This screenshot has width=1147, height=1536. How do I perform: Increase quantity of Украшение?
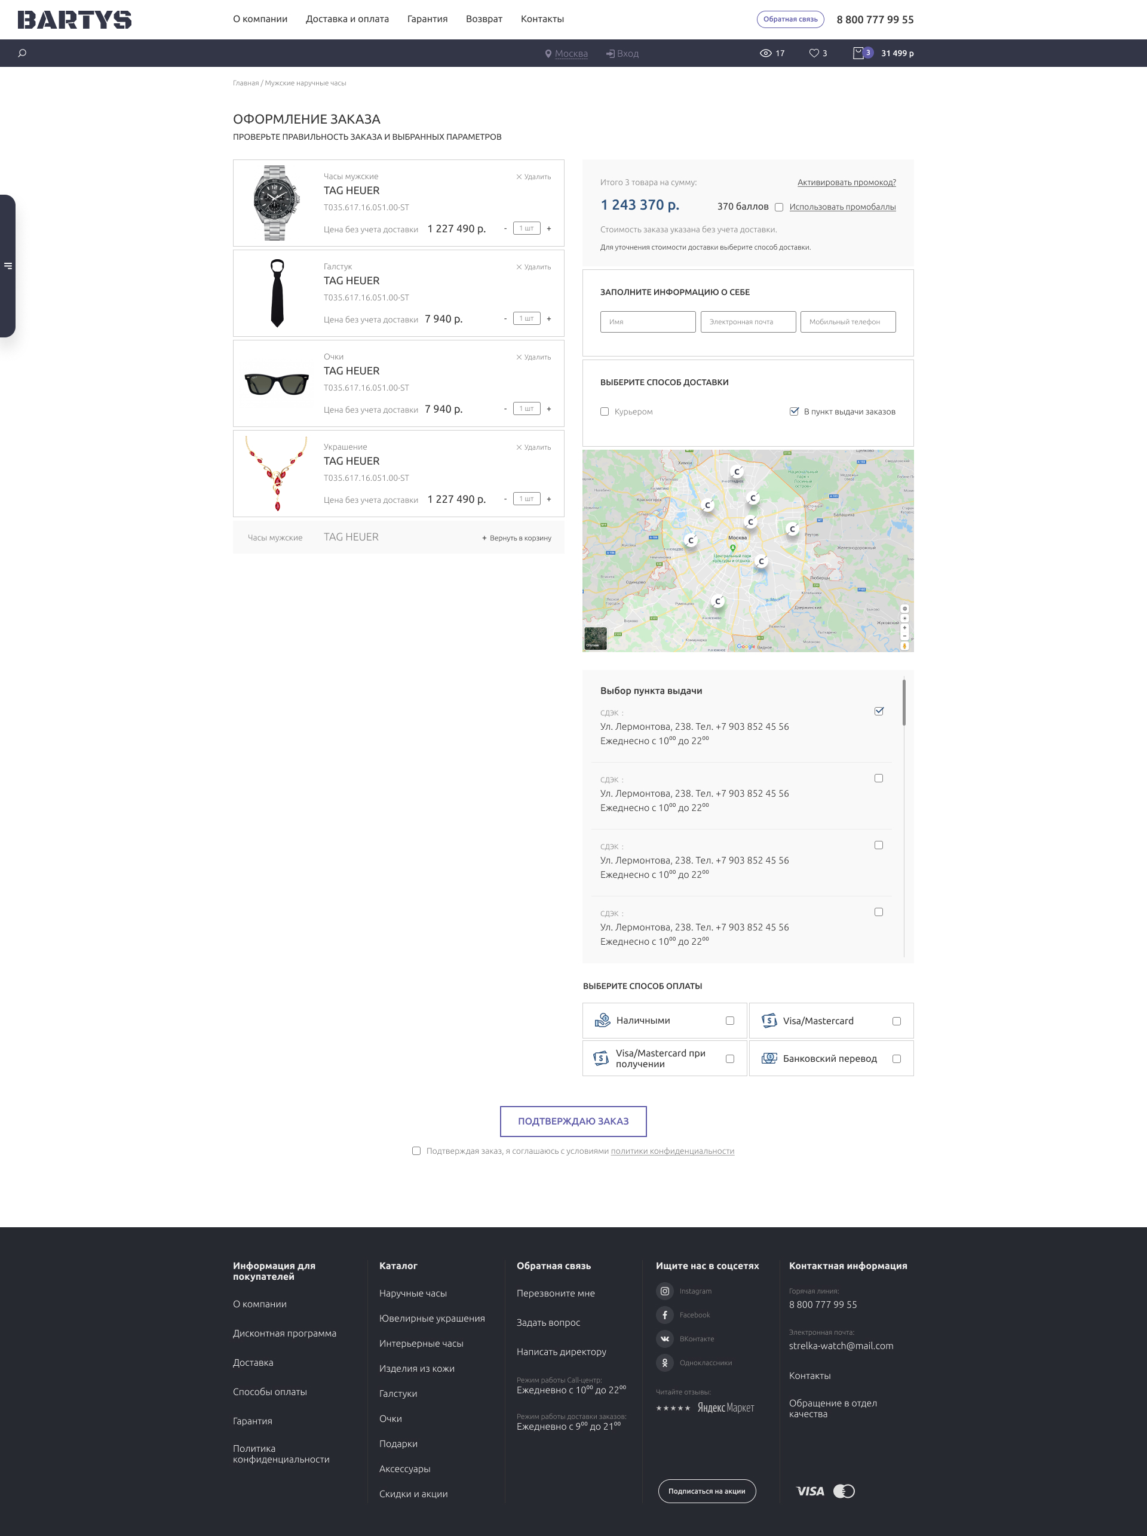[549, 499]
